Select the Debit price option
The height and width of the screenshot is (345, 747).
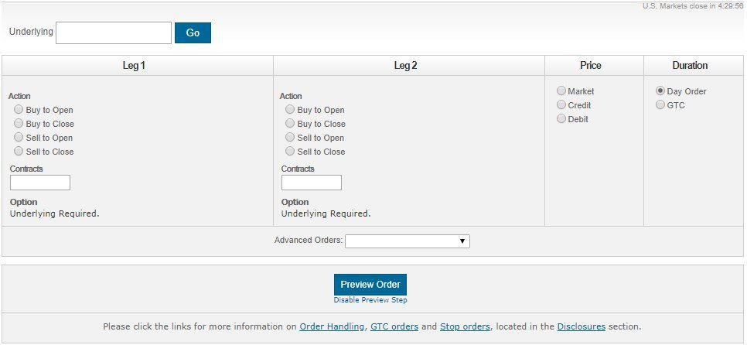coord(561,118)
